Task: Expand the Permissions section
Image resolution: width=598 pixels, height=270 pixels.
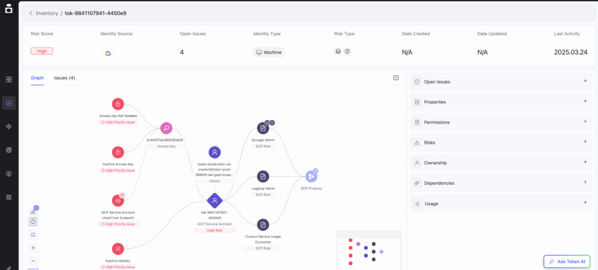Action: 501,122
